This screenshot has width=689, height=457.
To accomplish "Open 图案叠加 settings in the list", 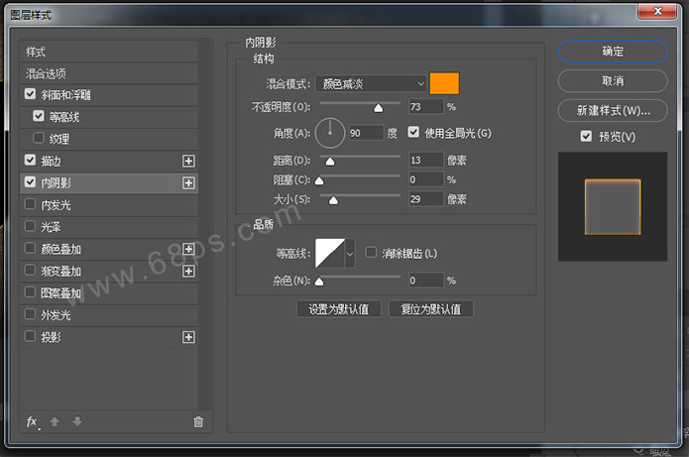I will (x=109, y=293).
